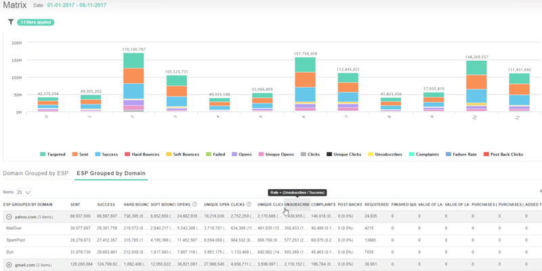Click the bar labeled 111,431,692
This screenshot has width=542, height=271.
point(519,93)
